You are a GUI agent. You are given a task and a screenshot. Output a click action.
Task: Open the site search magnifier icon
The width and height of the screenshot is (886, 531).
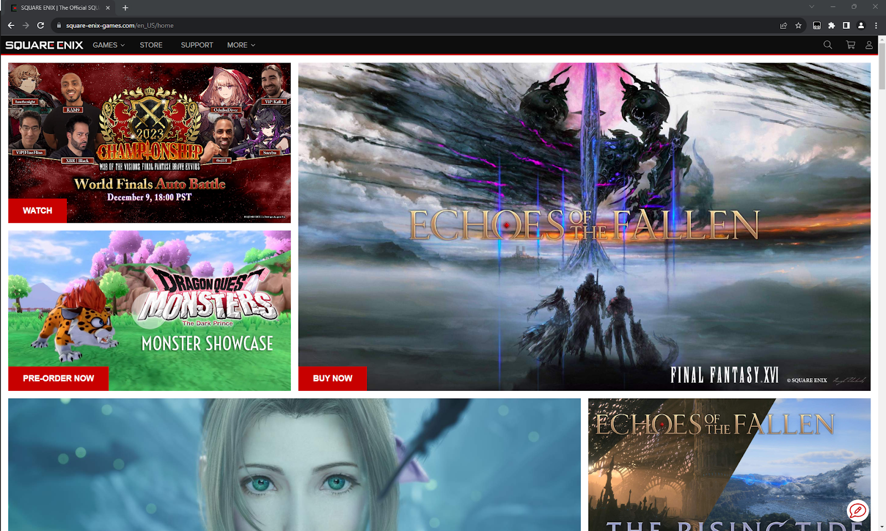click(x=828, y=45)
